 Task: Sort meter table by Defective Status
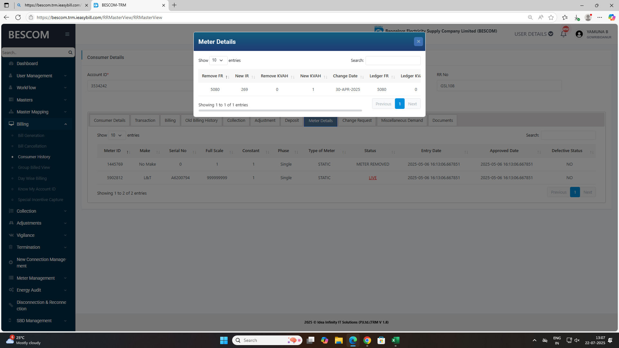coord(570,151)
